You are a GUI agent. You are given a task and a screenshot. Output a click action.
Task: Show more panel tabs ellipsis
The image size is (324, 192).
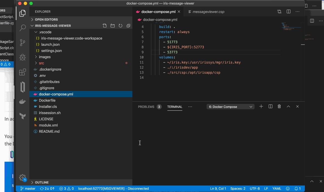point(190,107)
